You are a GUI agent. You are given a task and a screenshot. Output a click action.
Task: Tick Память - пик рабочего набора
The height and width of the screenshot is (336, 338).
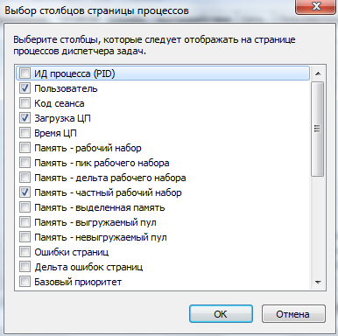coord(25,163)
